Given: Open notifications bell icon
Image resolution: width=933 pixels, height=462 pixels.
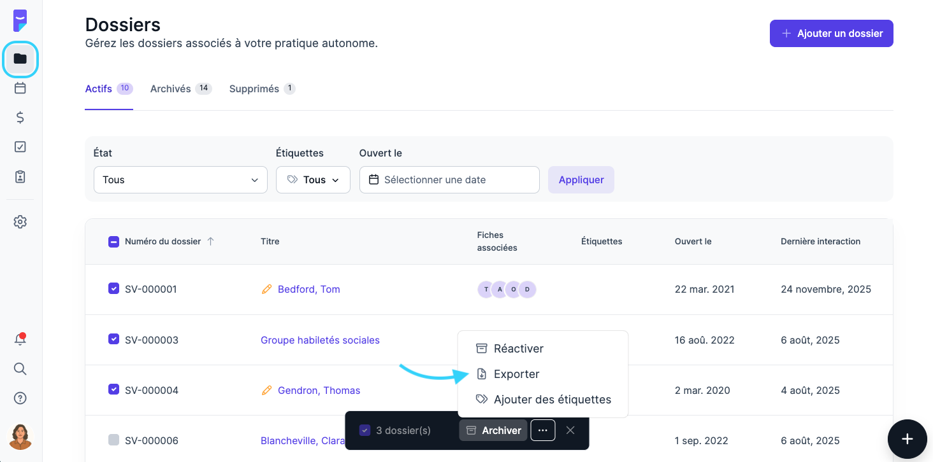Looking at the screenshot, I should click(x=20, y=340).
